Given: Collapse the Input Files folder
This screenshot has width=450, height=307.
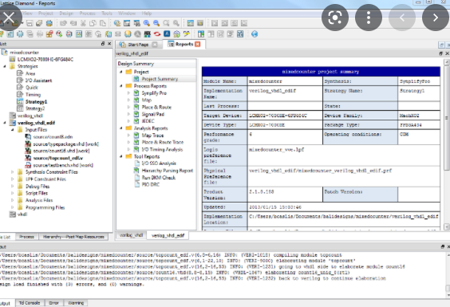Looking at the screenshot, I should (x=13, y=130).
